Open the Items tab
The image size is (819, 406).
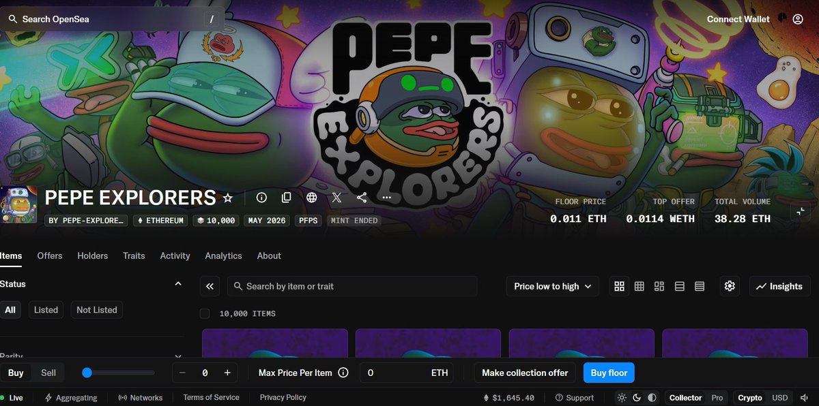click(11, 255)
